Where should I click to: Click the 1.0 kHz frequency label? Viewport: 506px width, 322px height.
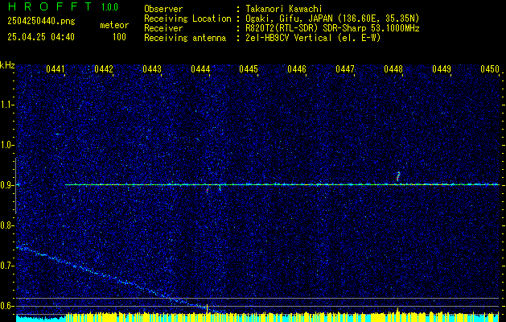(6, 146)
